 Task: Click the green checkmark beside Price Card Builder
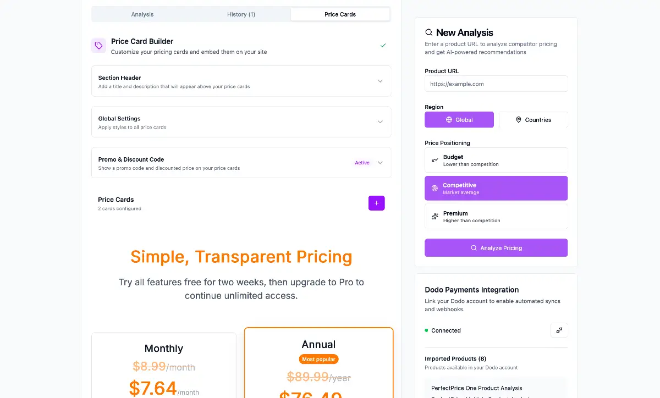click(383, 45)
